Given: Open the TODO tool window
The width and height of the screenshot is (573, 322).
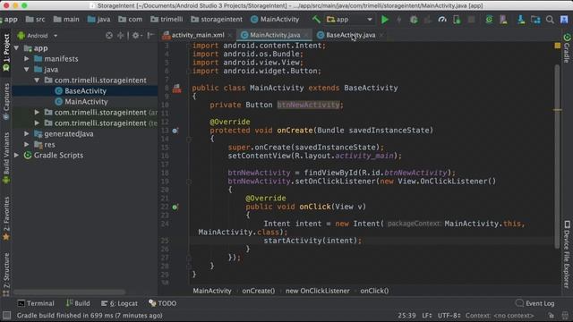Looking at the screenshot, I should (x=163, y=303).
